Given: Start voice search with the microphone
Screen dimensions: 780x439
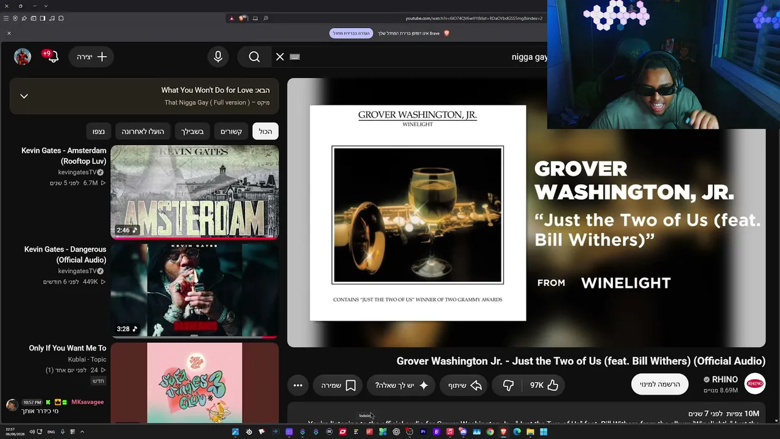Looking at the screenshot, I should [x=218, y=57].
